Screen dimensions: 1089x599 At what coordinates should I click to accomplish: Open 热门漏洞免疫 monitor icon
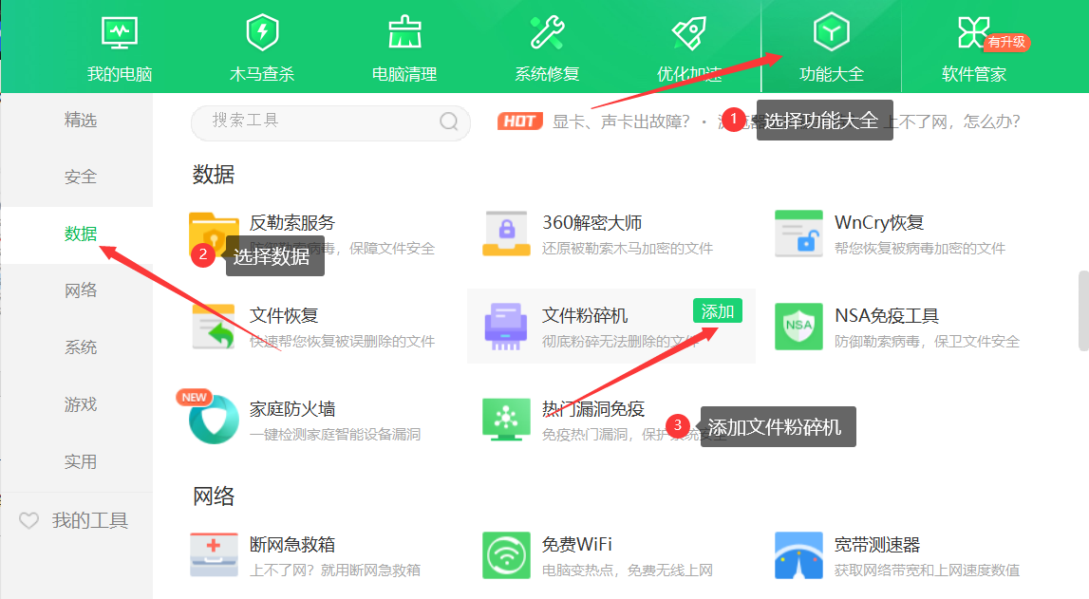point(506,420)
